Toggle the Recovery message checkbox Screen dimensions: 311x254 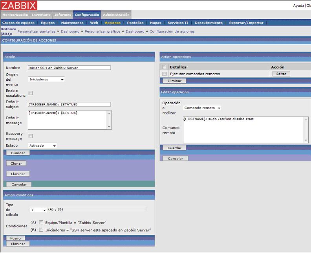31,136
